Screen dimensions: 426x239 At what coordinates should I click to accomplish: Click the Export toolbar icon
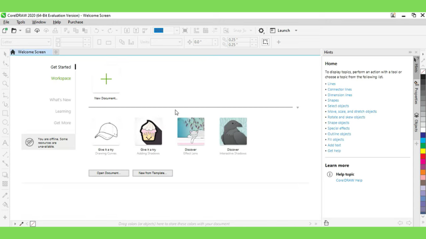(x=136, y=30)
